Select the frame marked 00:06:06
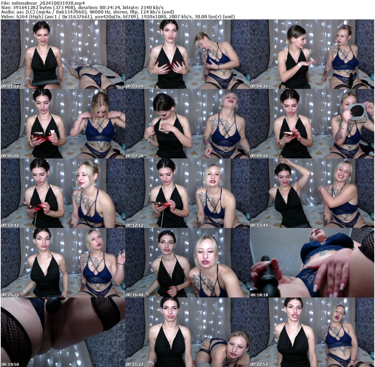The image size is (375, 367). [x=62, y=124]
